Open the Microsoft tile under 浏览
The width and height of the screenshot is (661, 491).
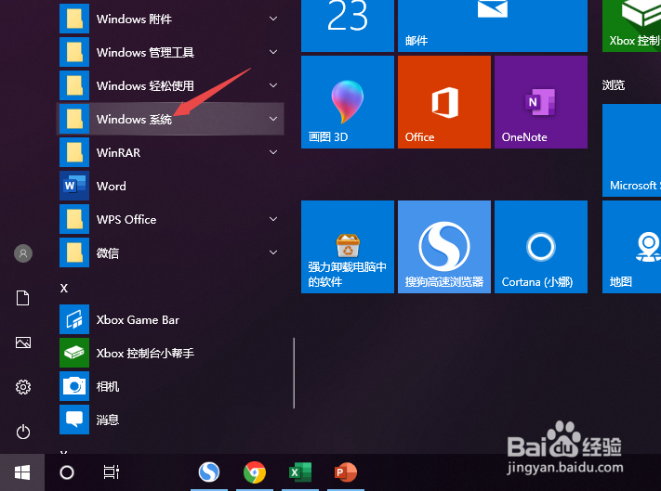click(x=631, y=150)
